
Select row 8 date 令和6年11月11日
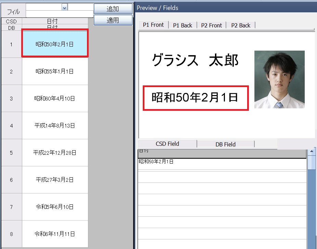(x=55, y=234)
